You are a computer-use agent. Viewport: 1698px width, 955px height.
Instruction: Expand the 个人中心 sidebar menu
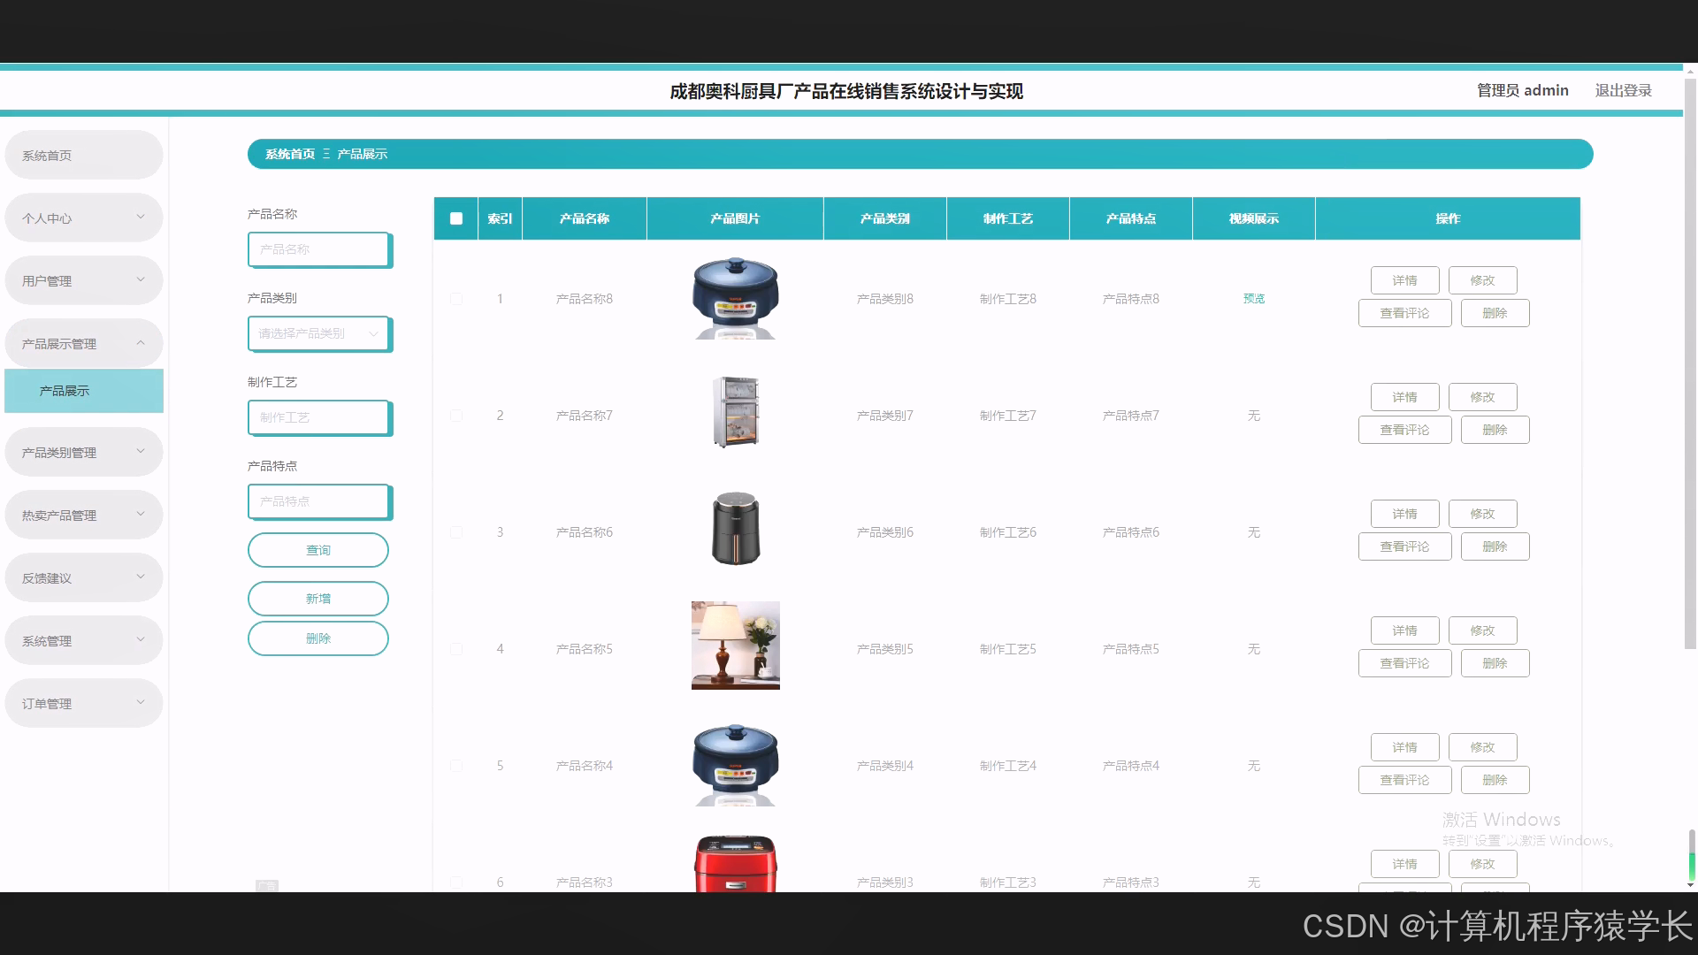coord(83,218)
